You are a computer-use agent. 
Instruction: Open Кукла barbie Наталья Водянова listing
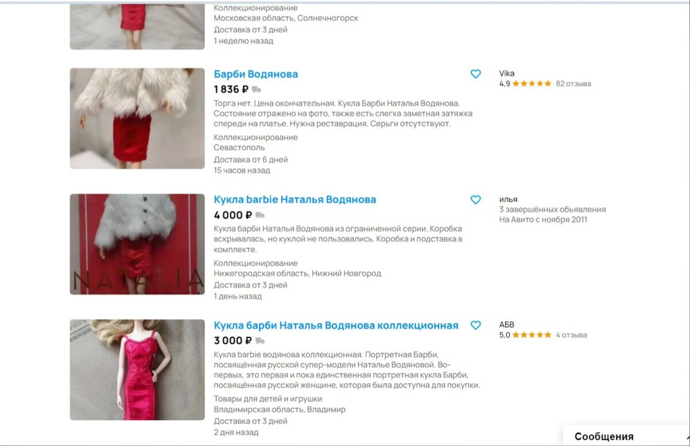(x=295, y=199)
